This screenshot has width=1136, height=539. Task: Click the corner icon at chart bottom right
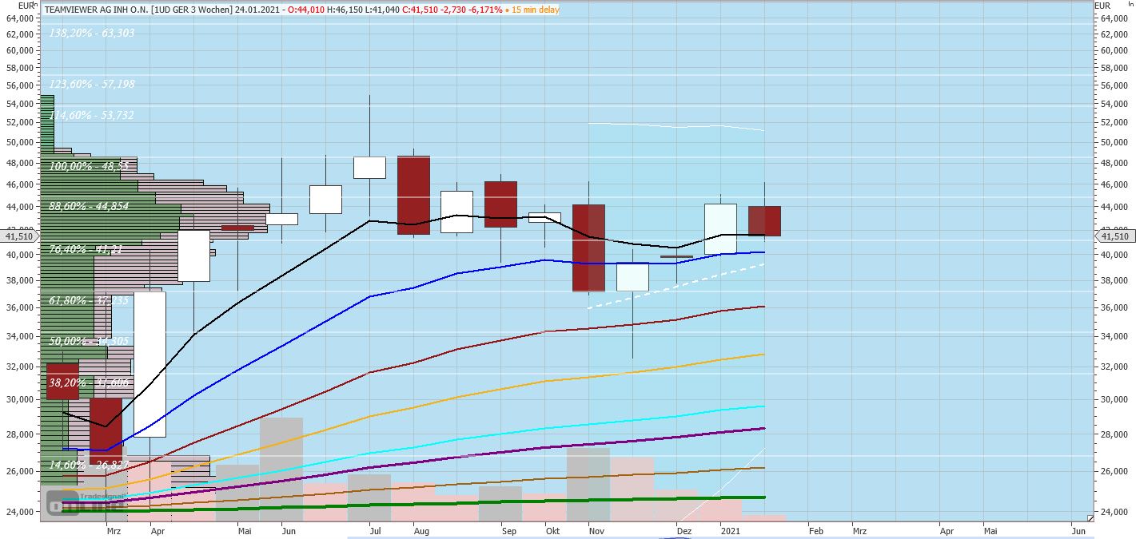click(1090, 518)
